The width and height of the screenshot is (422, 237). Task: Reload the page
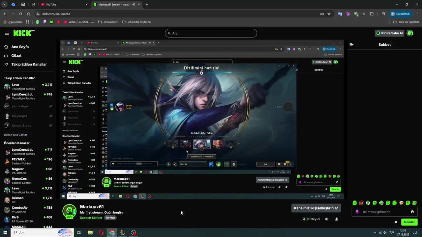[x=20, y=14]
